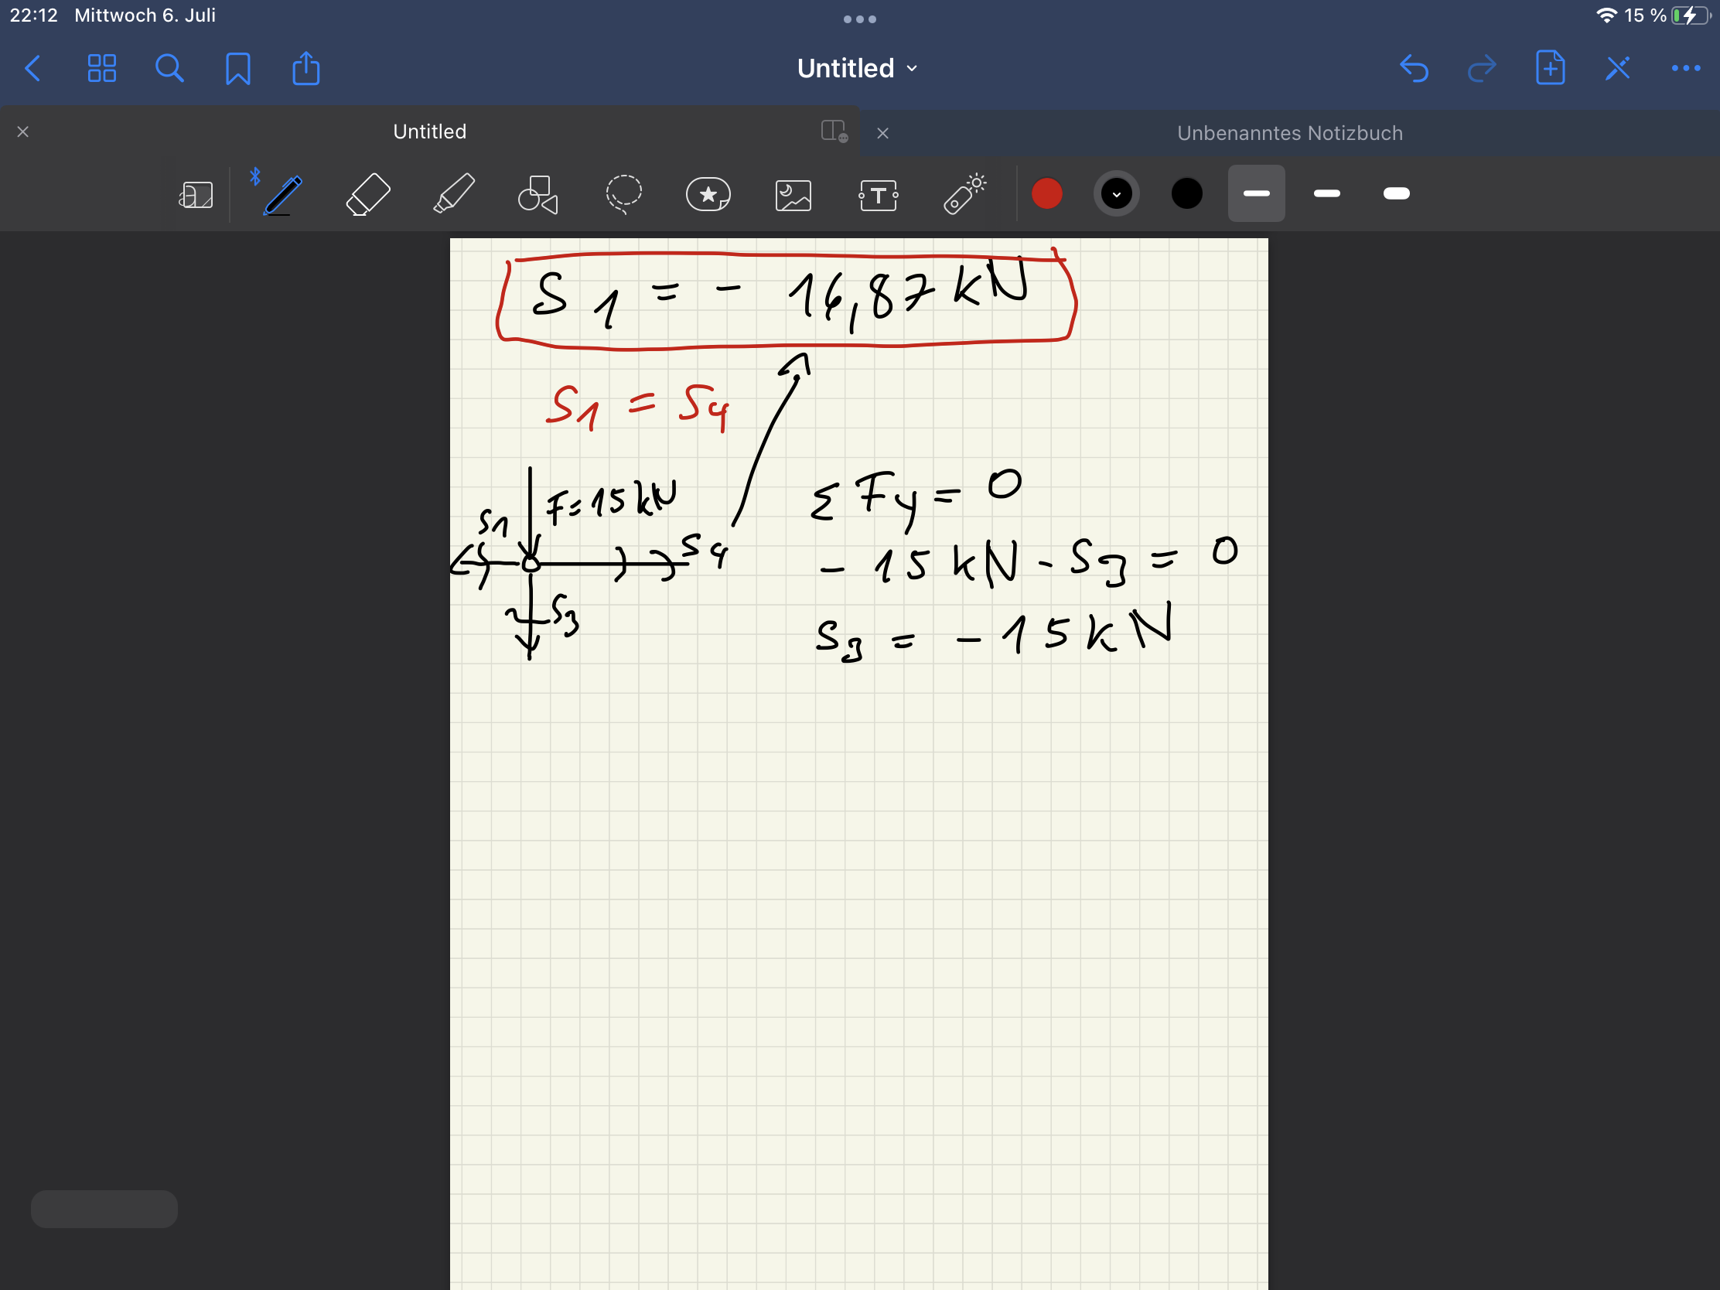
Task: Close the Unbenanntes Notizbuch tab
Action: pos(882,134)
